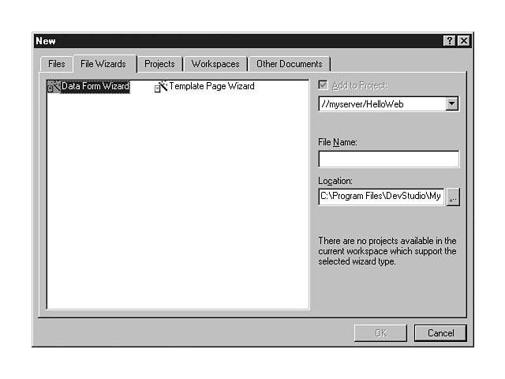Click the Template Page Wizard icon
This screenshot has height=379, width=505.
161,87
